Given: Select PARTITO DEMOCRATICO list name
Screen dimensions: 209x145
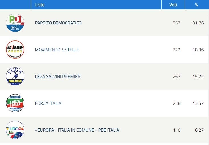Looking at the screenshot, I should tap(58, 23).
